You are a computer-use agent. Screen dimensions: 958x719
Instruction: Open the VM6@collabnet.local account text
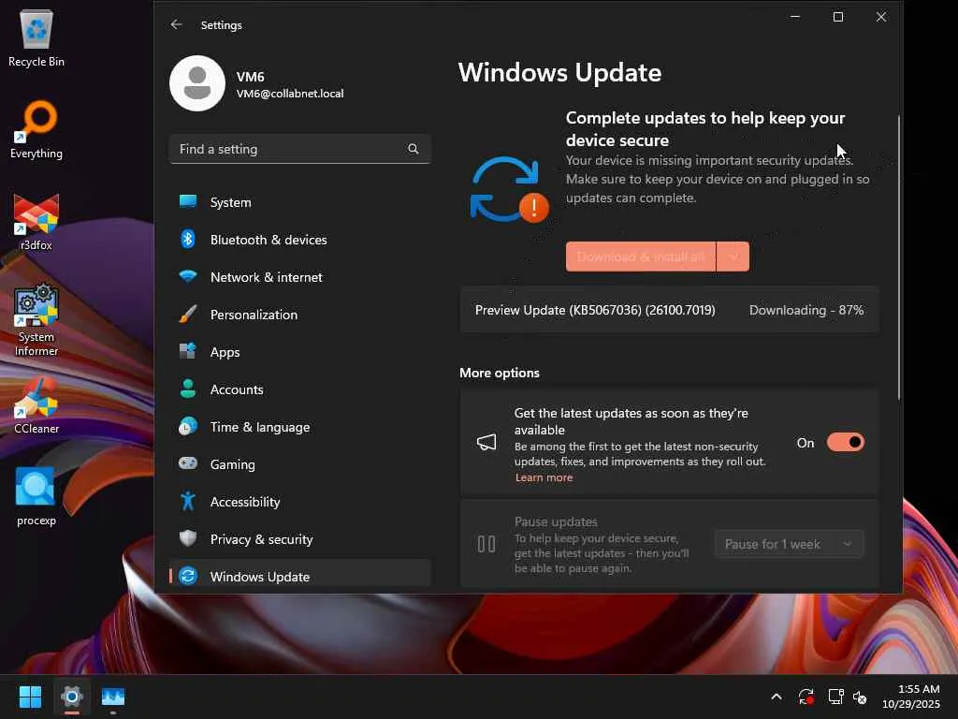click(x=290, y=94)
